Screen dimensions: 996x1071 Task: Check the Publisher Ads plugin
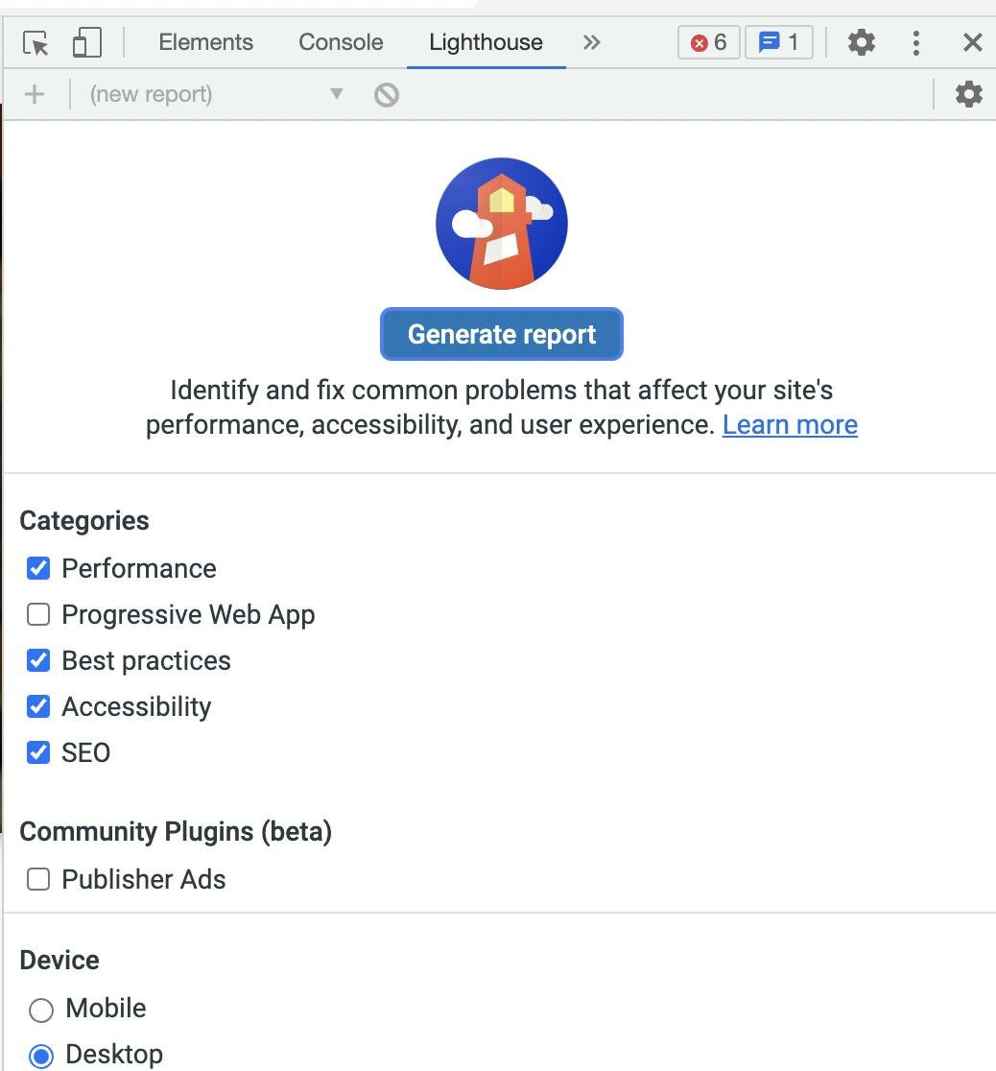tap(37, 879)
